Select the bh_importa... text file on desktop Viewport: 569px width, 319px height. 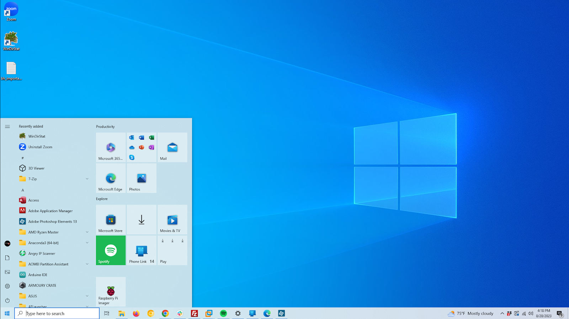click(x=11, y=71)
